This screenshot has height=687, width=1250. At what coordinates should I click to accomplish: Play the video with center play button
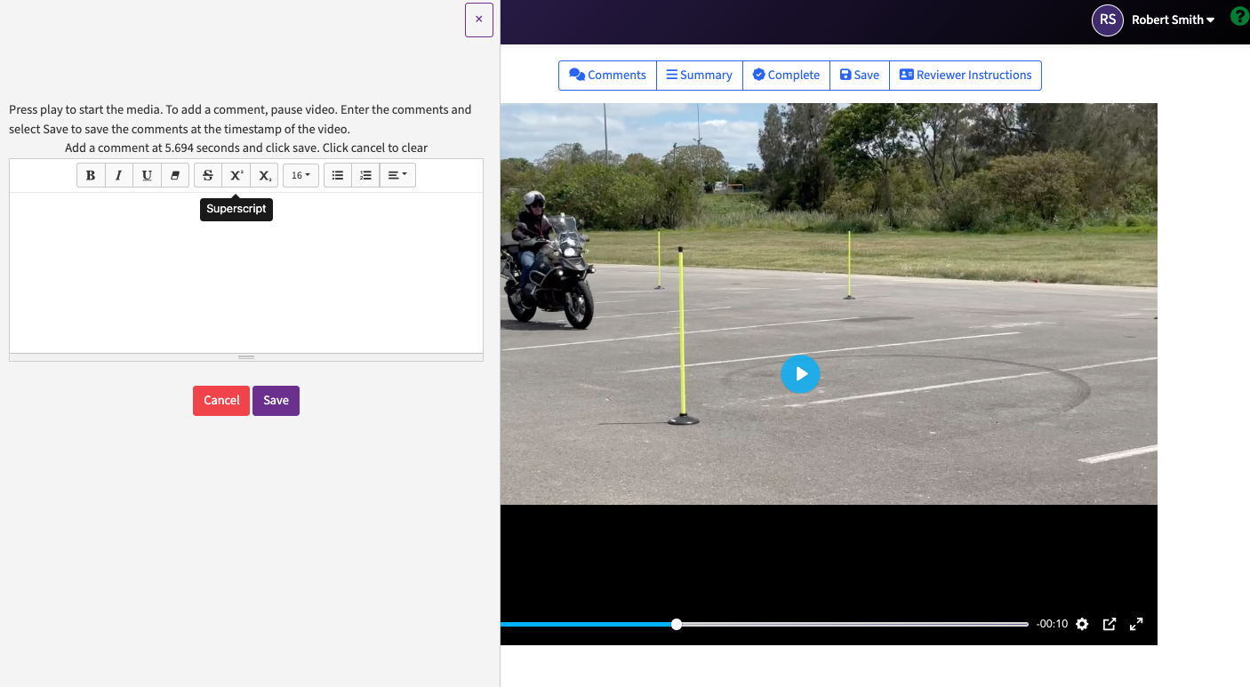tap(801, 374)
